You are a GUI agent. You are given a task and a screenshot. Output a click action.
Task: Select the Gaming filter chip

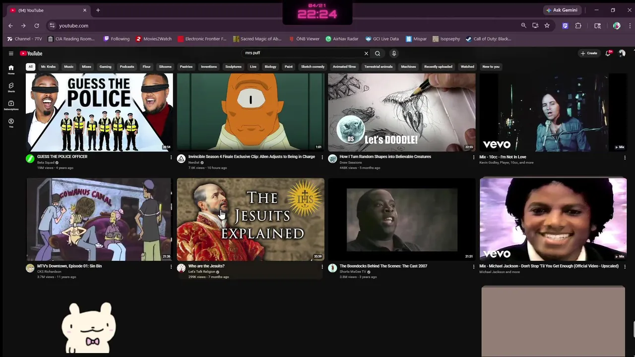(105, 66)
